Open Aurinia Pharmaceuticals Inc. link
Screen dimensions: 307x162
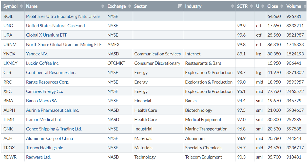pos(52,110)
